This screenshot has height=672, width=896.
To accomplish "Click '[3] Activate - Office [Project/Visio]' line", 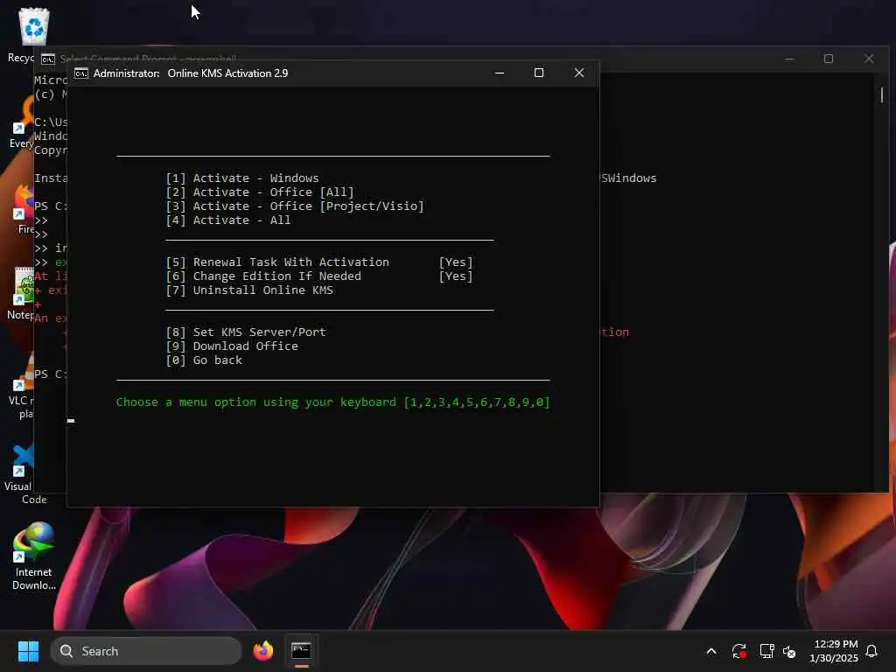I will pyautogui.click(x=295, y=206).
